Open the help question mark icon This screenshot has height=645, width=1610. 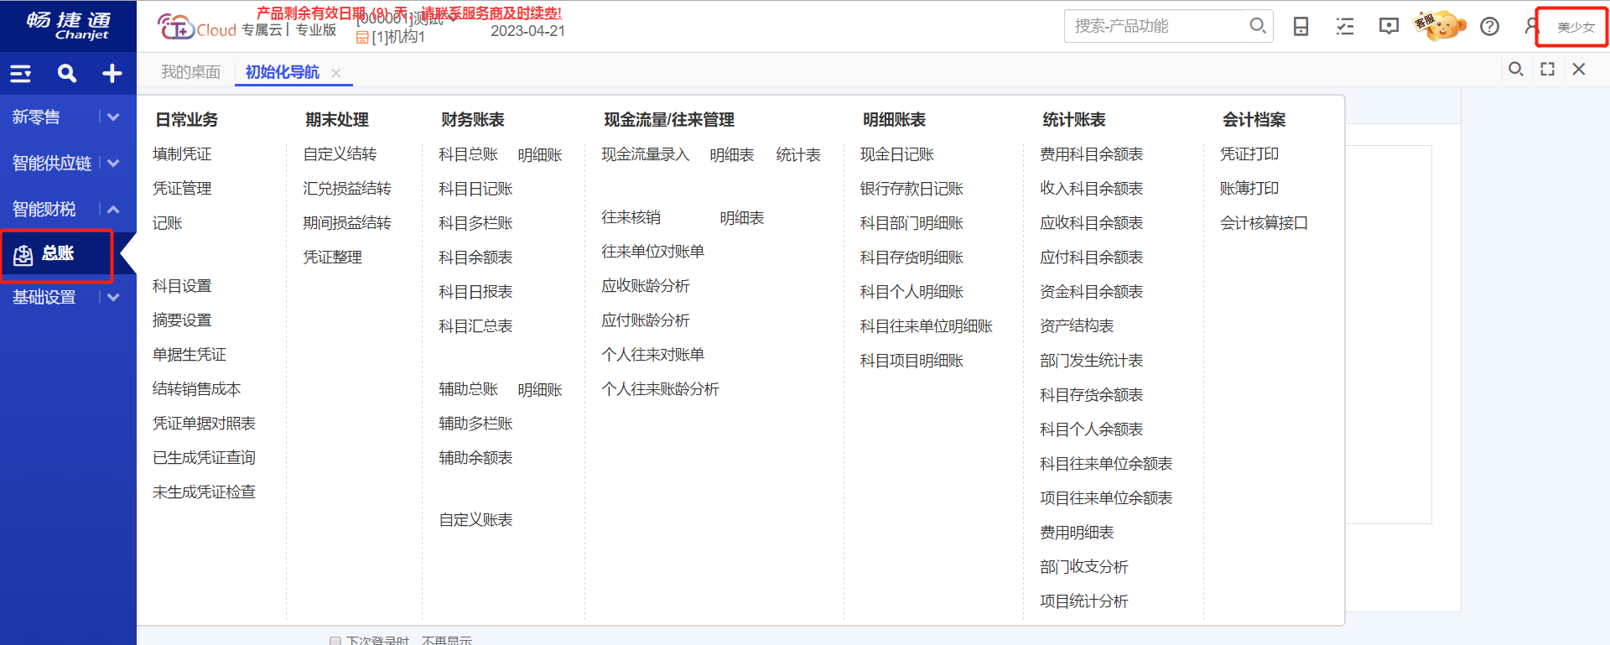tap(1489, 27)
